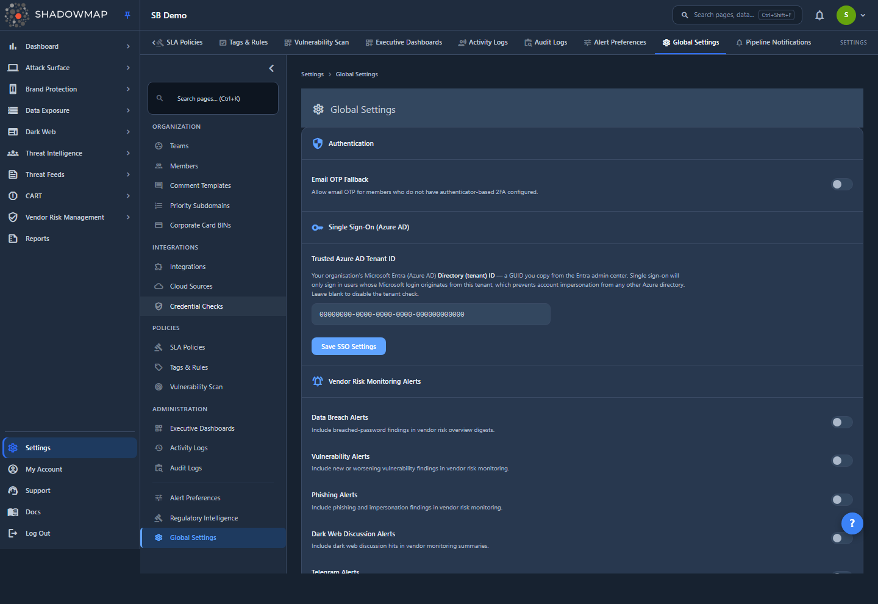This screenshot has width=878, height=604.
Task: Click the Trusted Azure AD Tenant ID field
Action: (431, 314)
